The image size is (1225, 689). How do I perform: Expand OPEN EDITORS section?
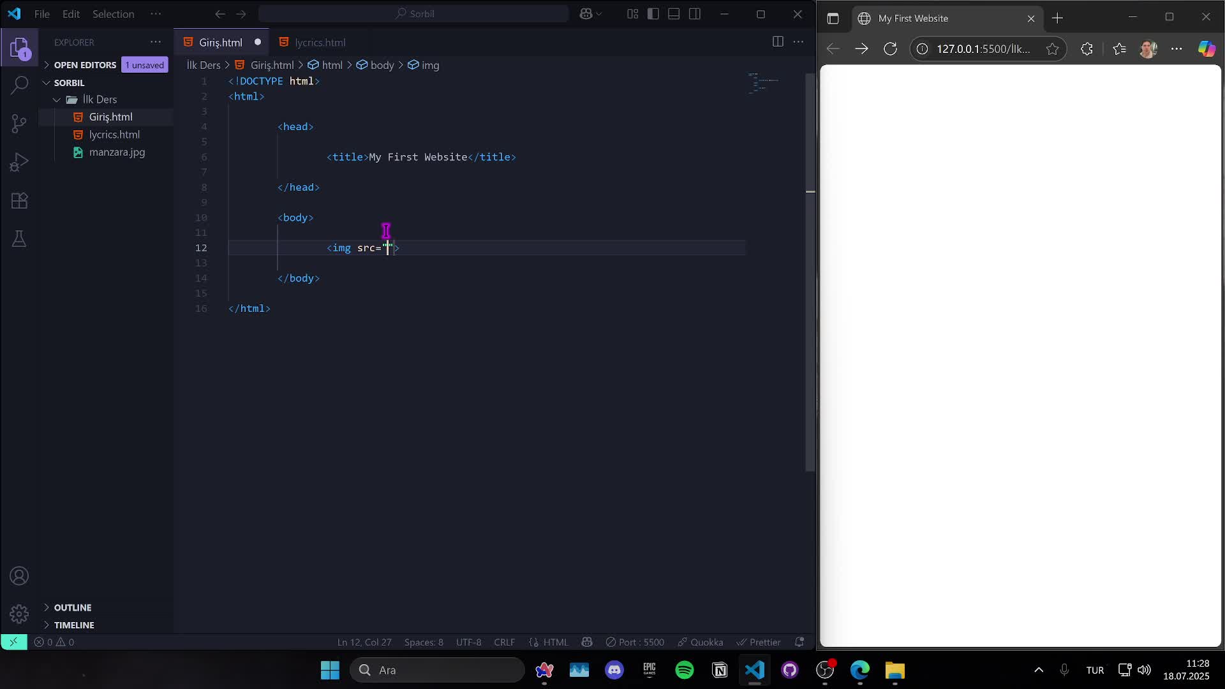pyautogui.click(x=84, y=65)
